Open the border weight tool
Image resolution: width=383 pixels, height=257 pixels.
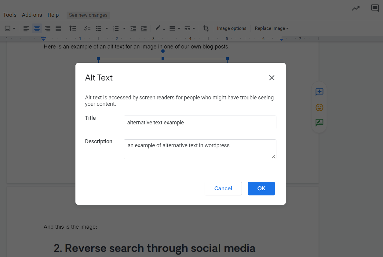(172, 28)
